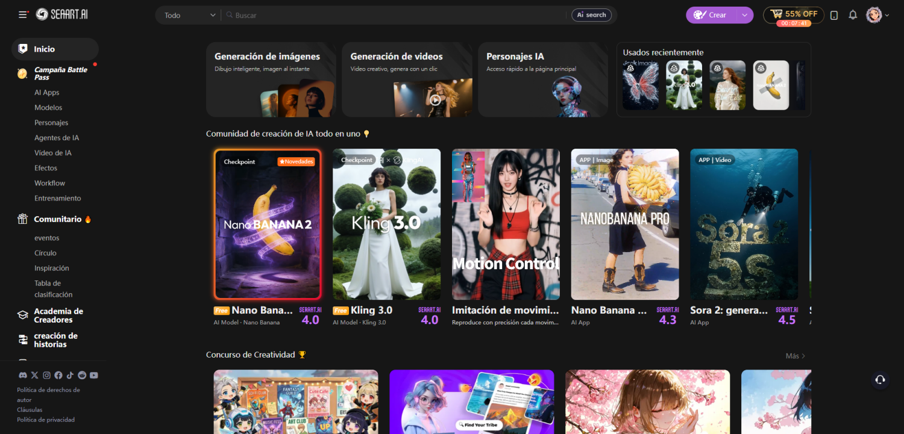The width and height of the screenshot is (904, 434).
Task: Open the notifications bell
Action: (853, 15)
